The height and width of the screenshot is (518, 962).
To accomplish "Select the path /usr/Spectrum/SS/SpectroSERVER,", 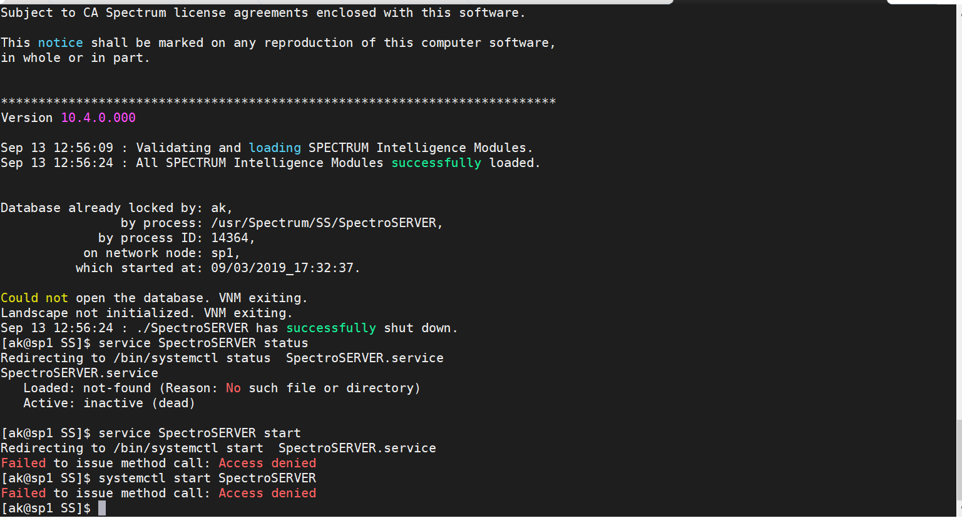I will (327, 223).
